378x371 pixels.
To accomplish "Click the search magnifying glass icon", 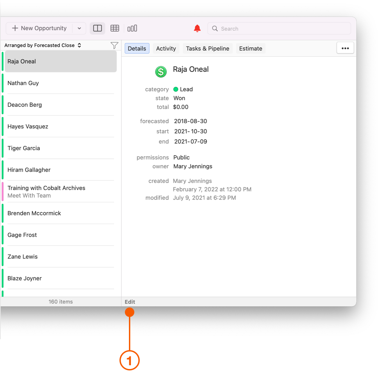I will (215, 29).
